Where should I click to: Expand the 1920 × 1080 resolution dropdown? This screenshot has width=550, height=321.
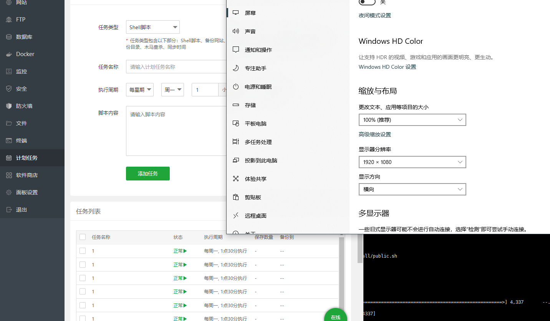click(x=412, y=162)
